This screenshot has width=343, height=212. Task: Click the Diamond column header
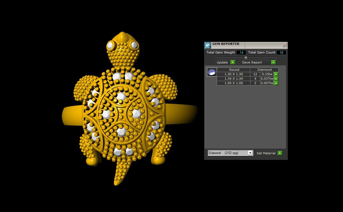click(x=264, y=70)
